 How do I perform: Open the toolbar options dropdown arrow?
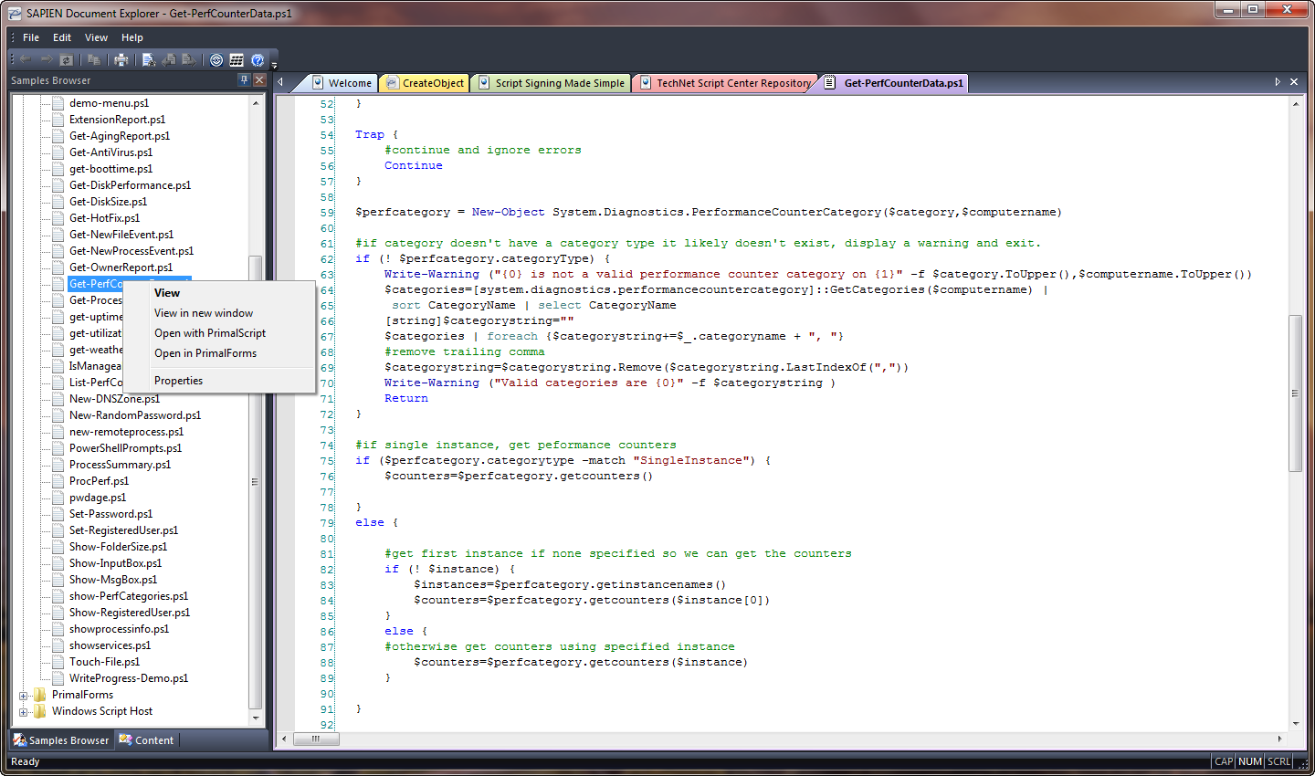point(273,64)
